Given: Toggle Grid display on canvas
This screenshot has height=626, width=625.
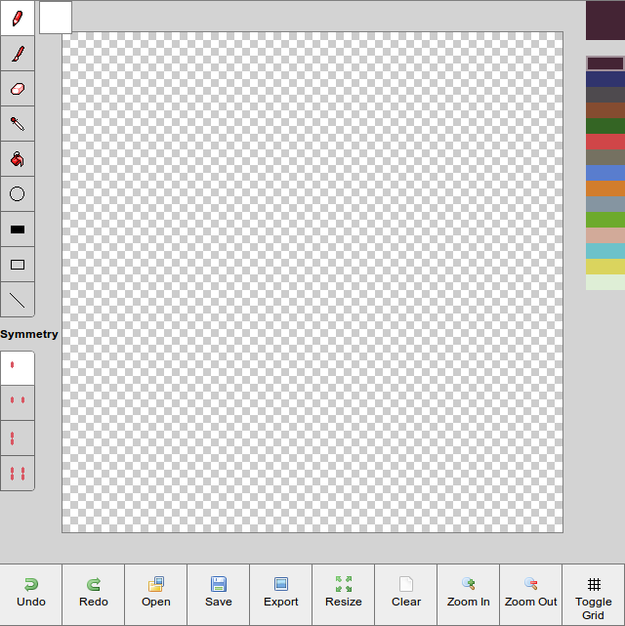Looking at the screenshot, I should click(594, 595).
